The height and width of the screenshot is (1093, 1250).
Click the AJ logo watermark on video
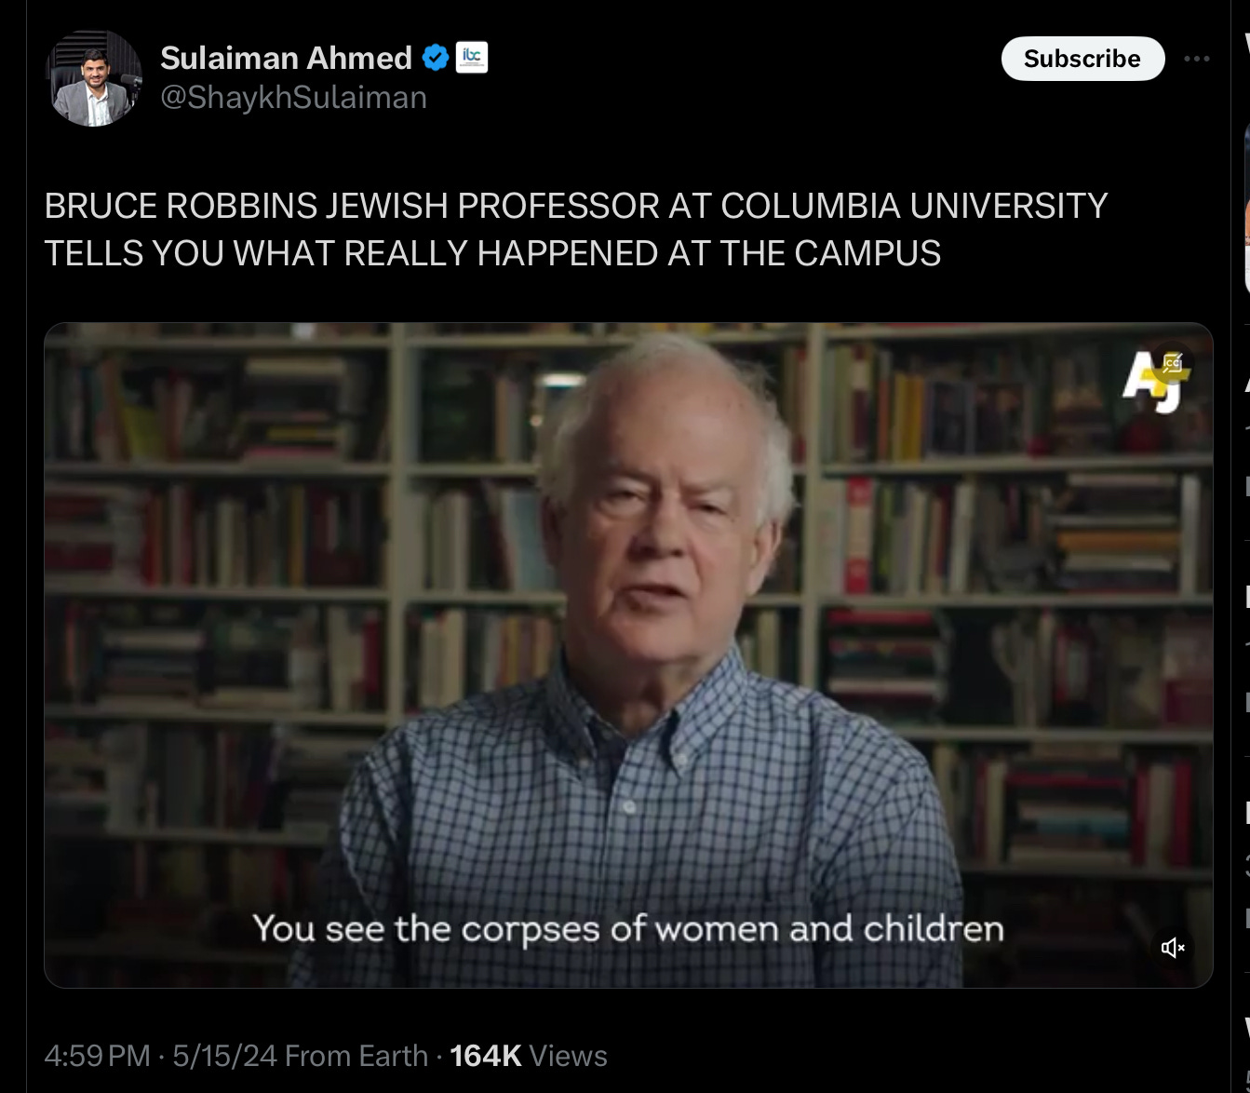[x=1151, y=382]
